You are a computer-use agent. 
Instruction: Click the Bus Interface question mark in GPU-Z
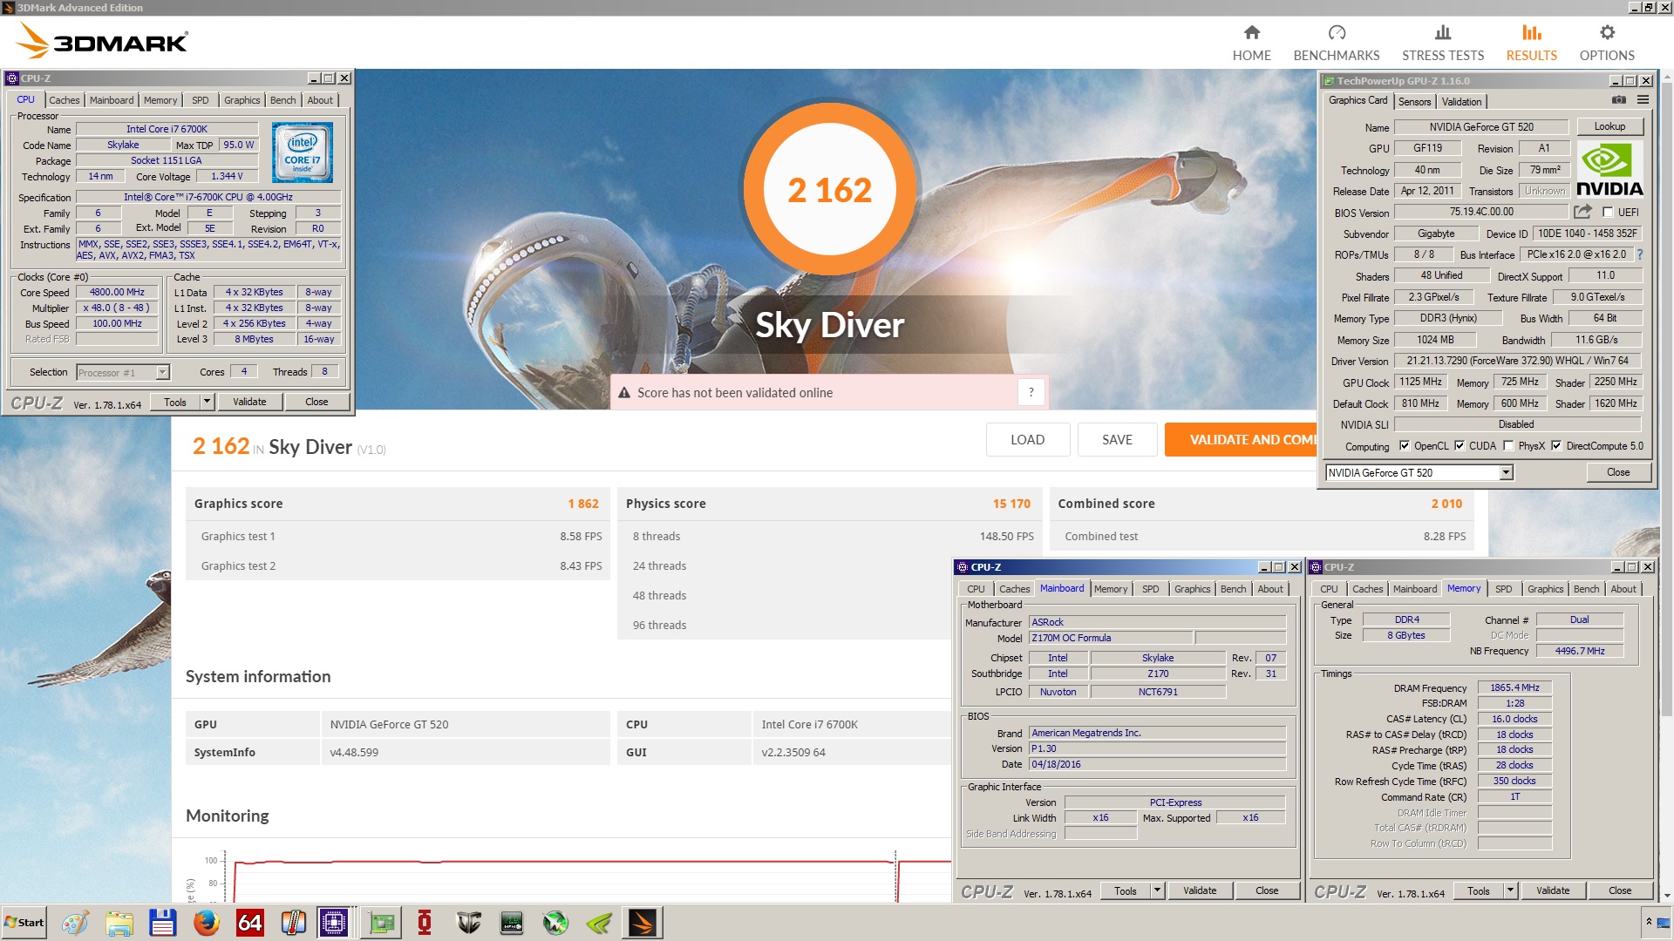point(1640,254)
